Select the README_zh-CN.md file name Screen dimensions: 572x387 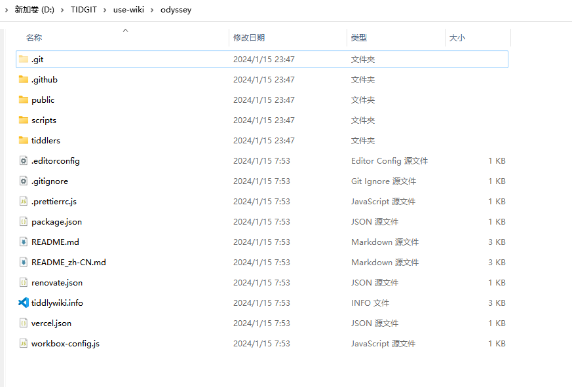click(69, 262)
